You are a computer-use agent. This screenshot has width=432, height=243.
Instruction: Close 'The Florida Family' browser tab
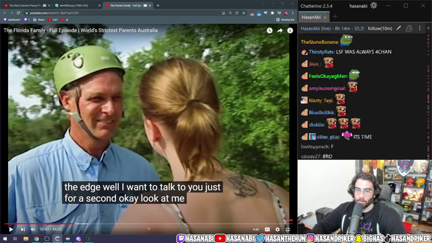click(x=150, y=5)
